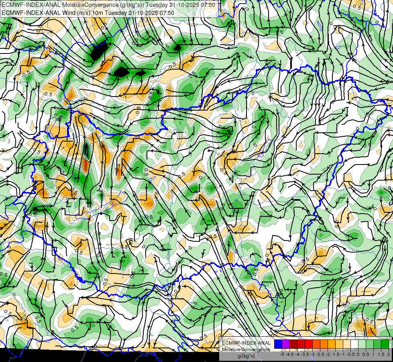
Task: Click the pale orange swatch between -1 and -0.5
Action: point(347,344)
